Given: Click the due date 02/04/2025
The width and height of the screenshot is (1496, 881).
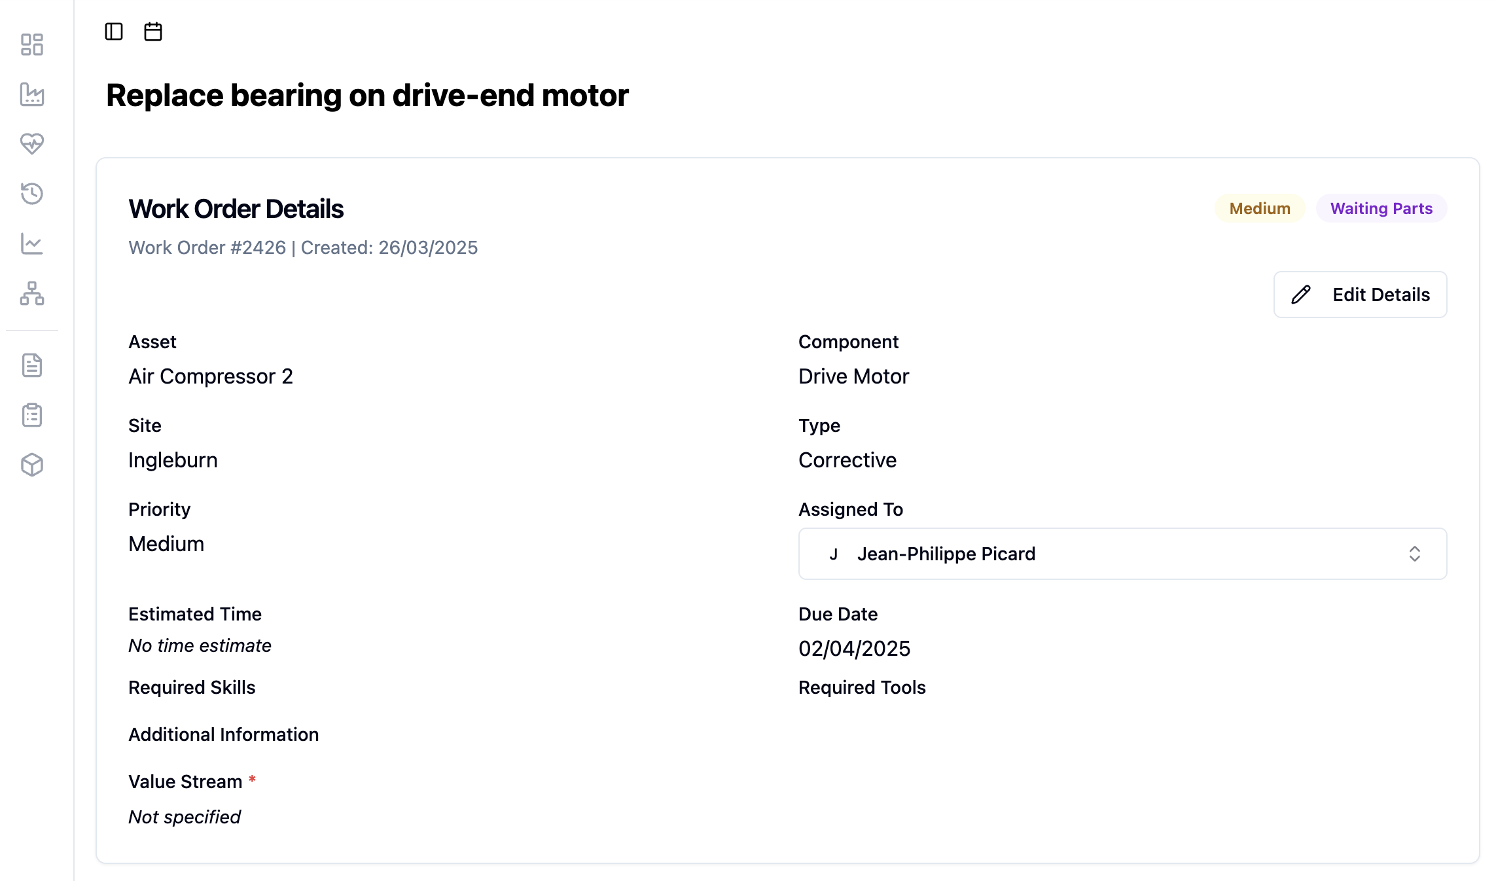Looking at the screenshot, I should click(854, 649).
